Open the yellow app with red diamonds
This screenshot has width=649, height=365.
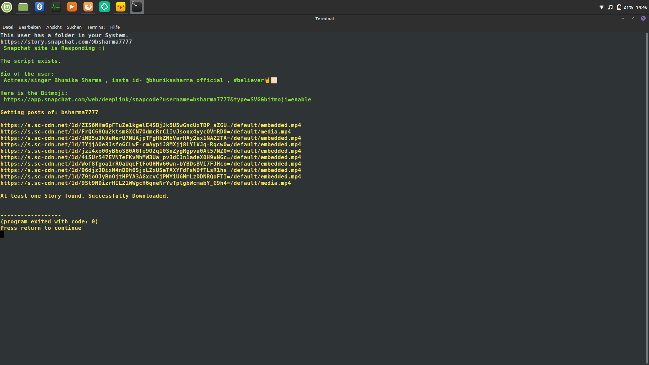[121, 7]
